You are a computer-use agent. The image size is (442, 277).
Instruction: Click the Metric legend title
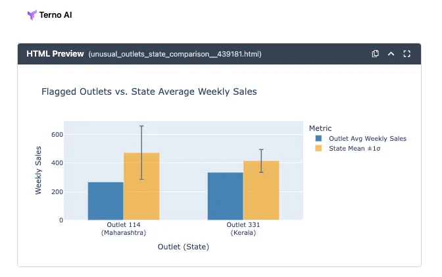tap(320, 128)
